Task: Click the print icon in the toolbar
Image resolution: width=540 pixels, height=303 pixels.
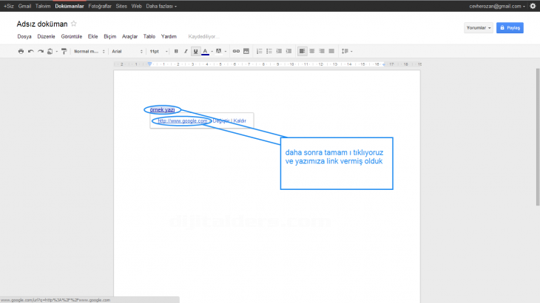Action: (21, 51)
